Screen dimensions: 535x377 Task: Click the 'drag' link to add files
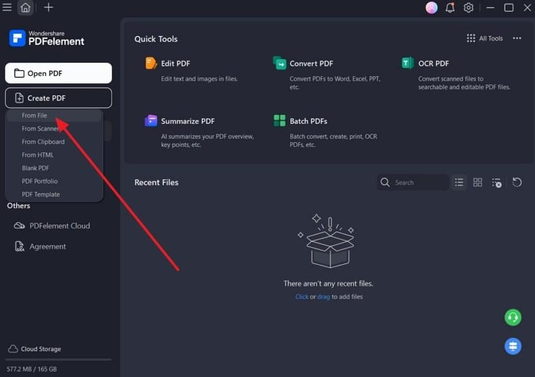pos(324,297)
